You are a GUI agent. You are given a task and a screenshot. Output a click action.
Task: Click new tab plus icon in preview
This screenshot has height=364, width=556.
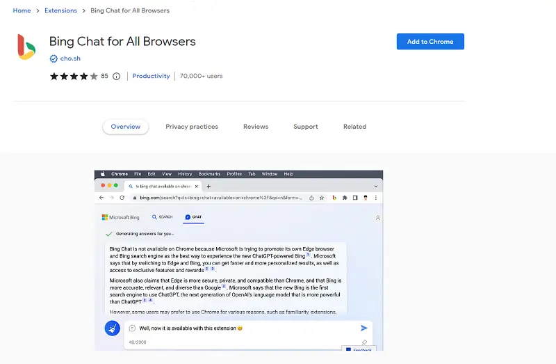click(208, 186)
